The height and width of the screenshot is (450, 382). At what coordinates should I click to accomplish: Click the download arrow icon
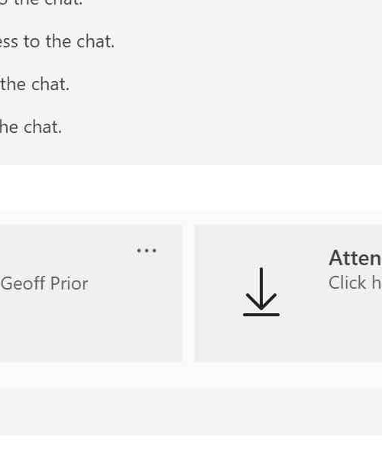pos(261,292)
